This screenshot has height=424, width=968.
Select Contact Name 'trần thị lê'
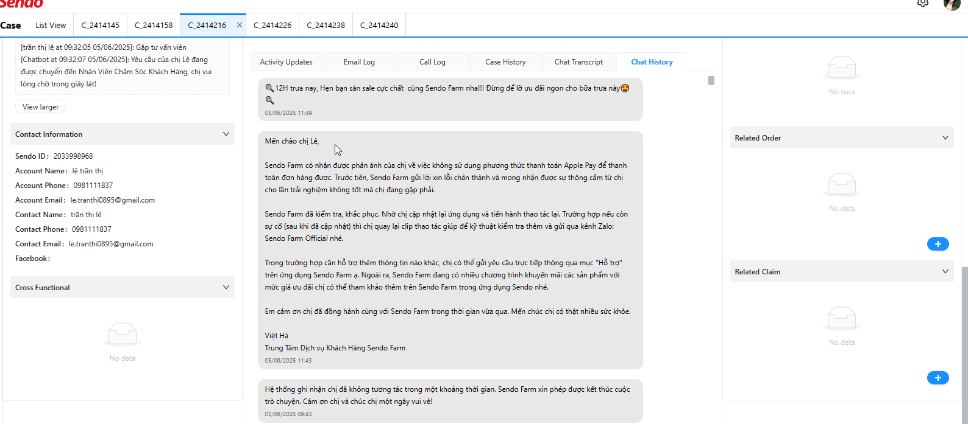(x=86, y=215)
